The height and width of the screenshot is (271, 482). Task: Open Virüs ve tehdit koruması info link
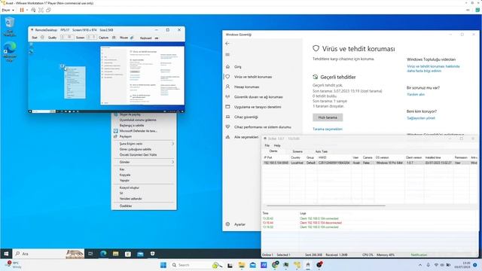[433, 69]
